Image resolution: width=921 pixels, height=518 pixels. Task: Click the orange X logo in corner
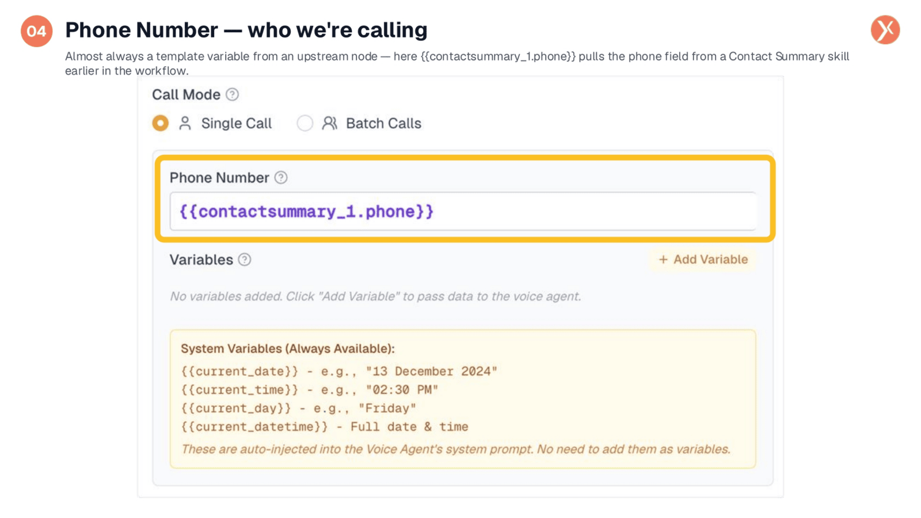pyautogui.click(x=885, y=30)
